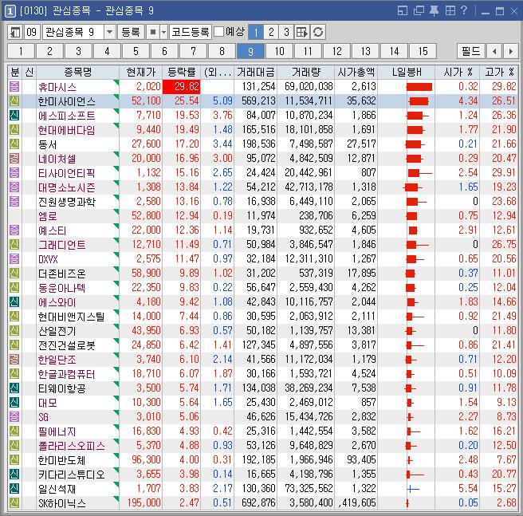Click the 신 badge on SK하이닉스 row
The width and height of the screenshot is (523, 516).
tap(14, 503)
